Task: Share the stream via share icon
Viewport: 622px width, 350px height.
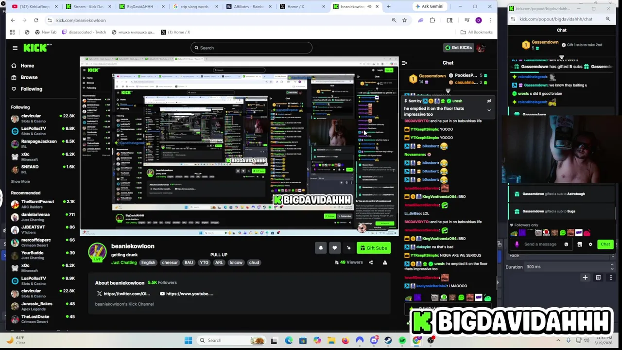Action: pyautogui.click(x=371, y=262)
